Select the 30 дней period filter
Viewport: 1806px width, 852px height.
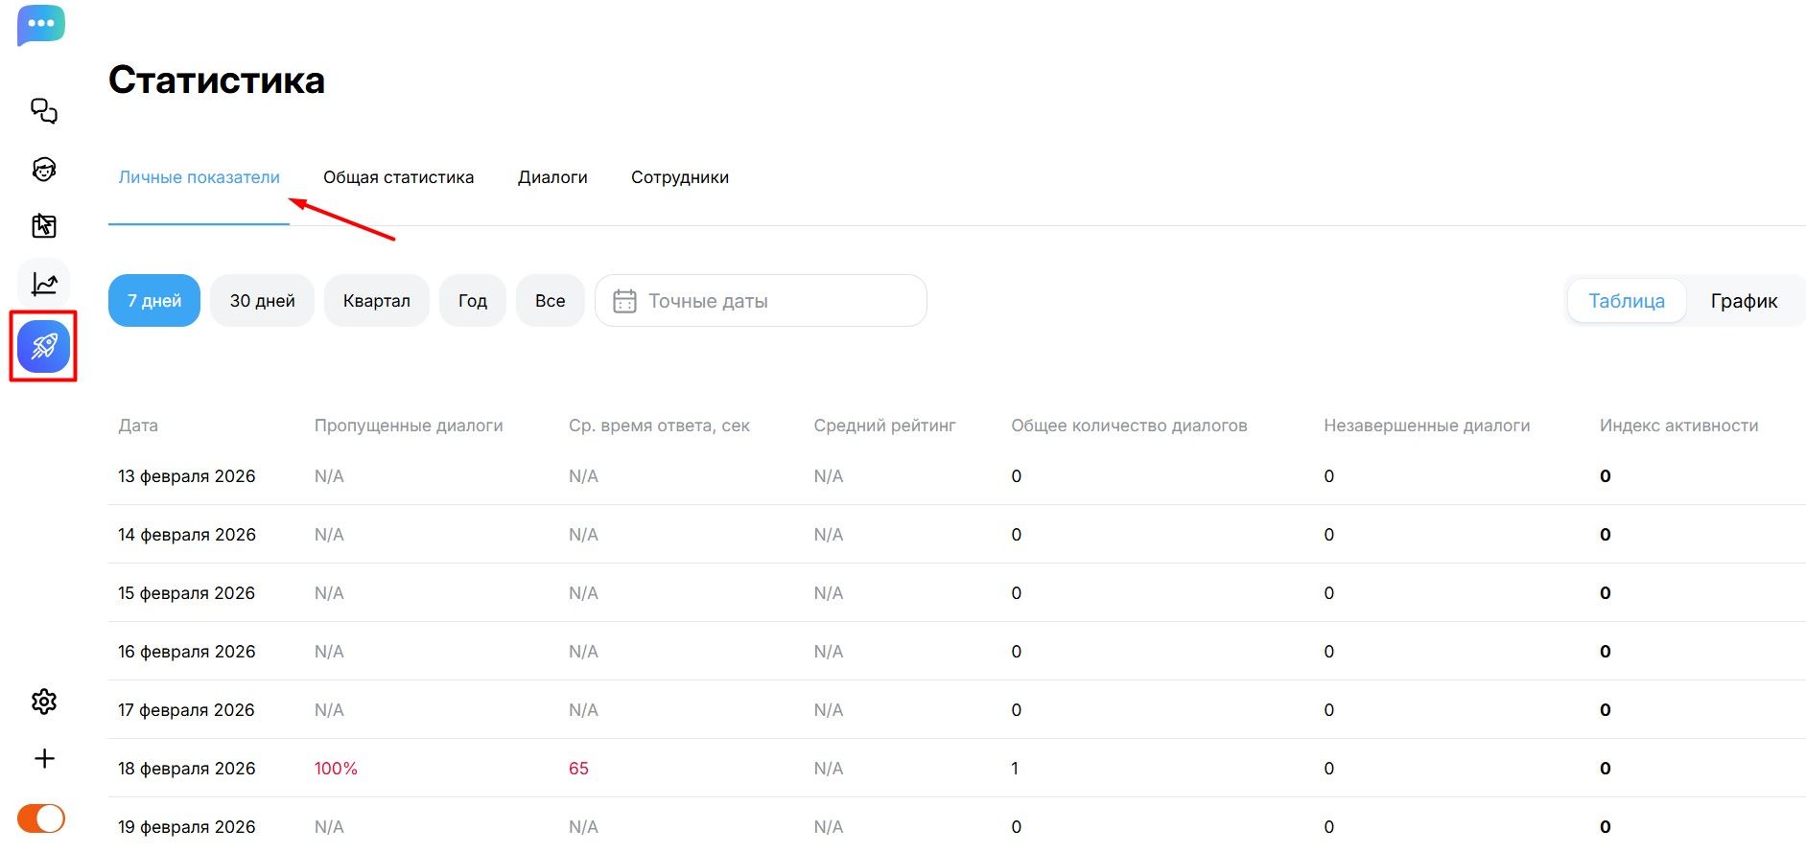pyautogui.click(x=262, y=301)
